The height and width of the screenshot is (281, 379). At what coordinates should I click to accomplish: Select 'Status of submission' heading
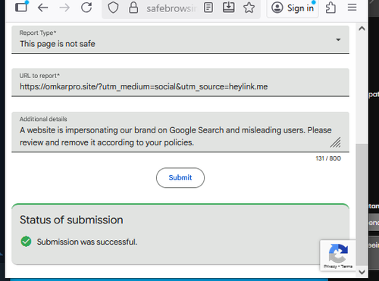tap(71, 220)
